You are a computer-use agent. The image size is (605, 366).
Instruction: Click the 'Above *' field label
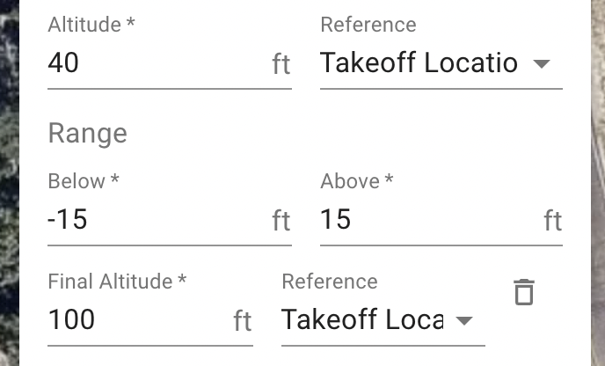(357, 181)
